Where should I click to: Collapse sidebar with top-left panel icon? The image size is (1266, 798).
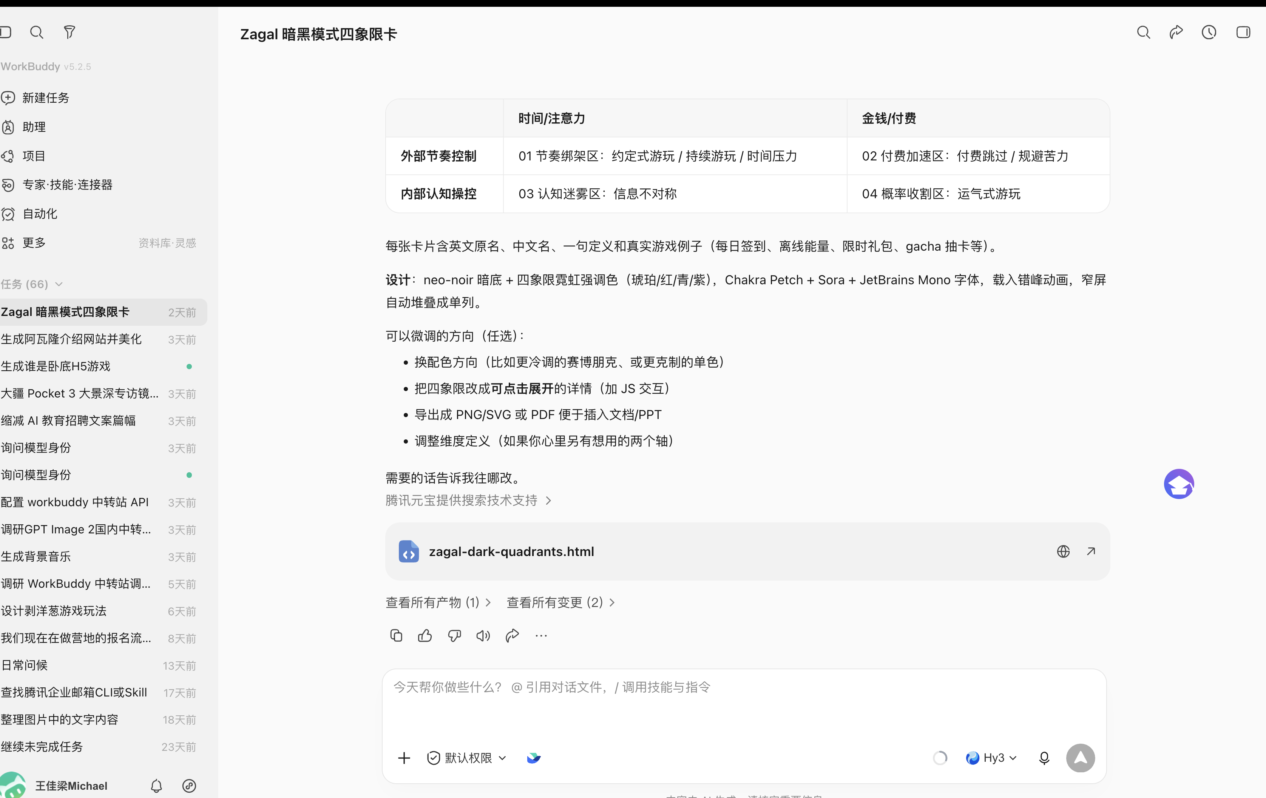tap(5, 32)
